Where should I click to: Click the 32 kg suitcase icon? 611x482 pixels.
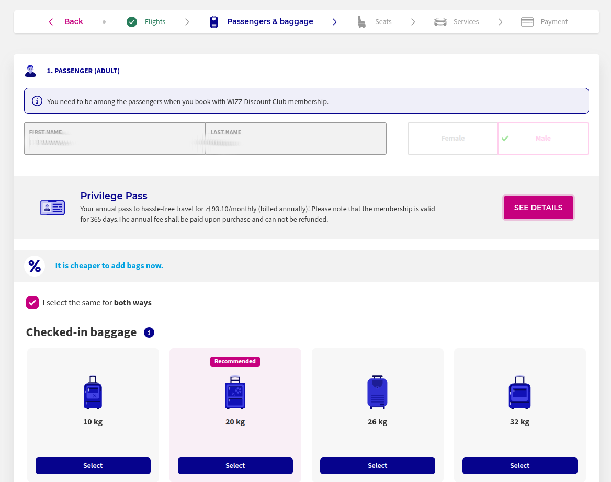click(x=520, y=393)
